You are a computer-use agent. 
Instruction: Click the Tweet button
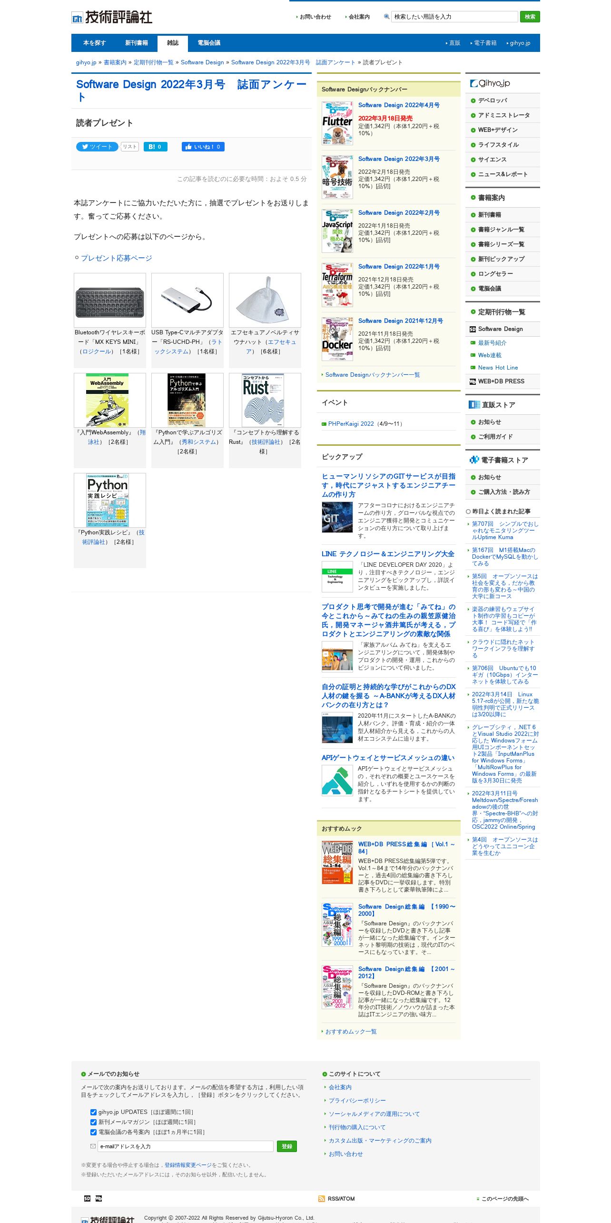click(97, 147)
